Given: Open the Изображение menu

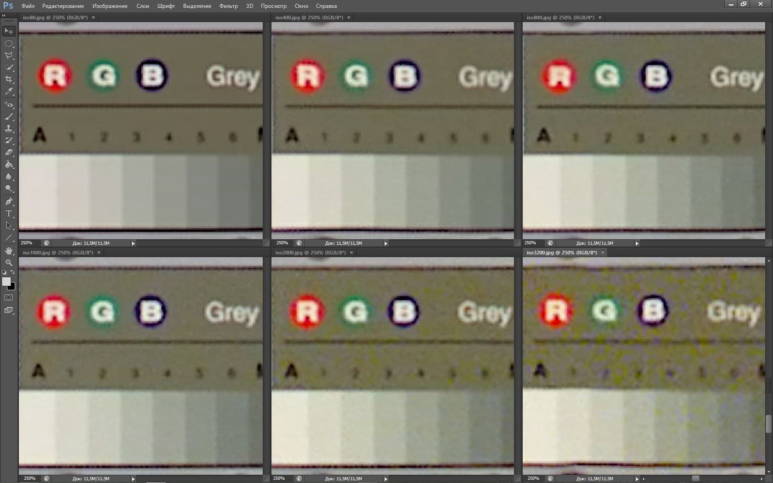Looking at the screenshot, I should pyautogui.click(x=110, y=6).
